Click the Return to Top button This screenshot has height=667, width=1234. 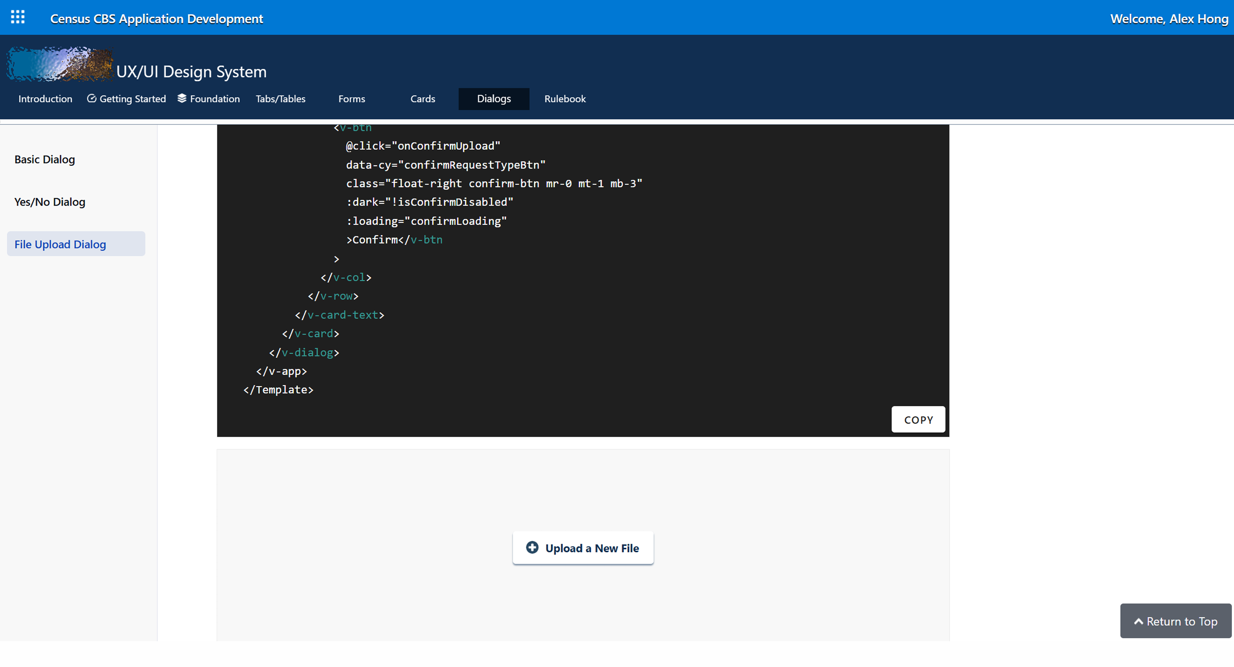(1176, 621)
